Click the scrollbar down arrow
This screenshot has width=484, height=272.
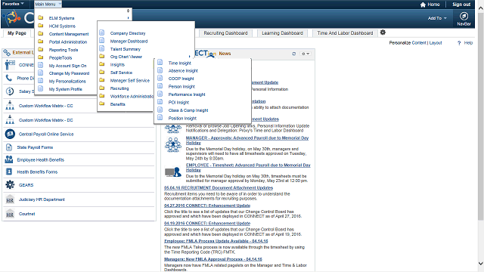(x=481, y=263)
